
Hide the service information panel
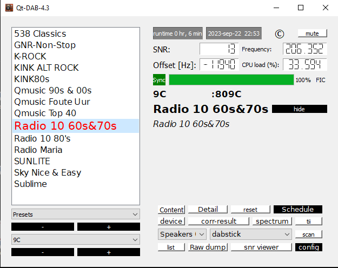tap(299, 109)
